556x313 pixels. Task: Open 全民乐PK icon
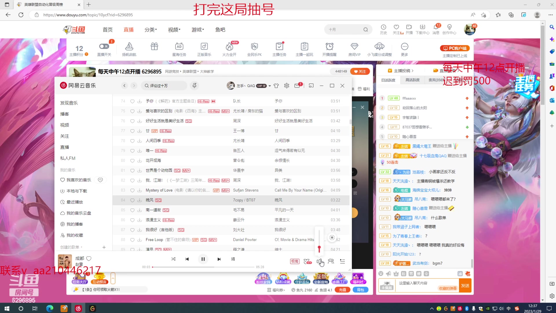point(254,49)
